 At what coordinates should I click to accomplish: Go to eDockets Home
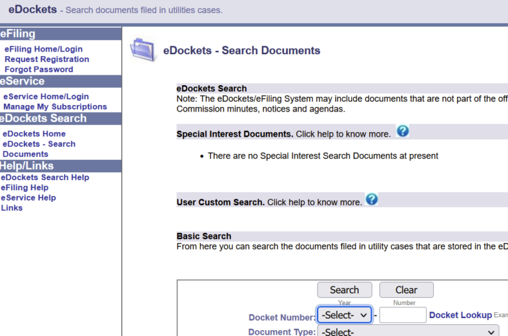click(34, 133)
